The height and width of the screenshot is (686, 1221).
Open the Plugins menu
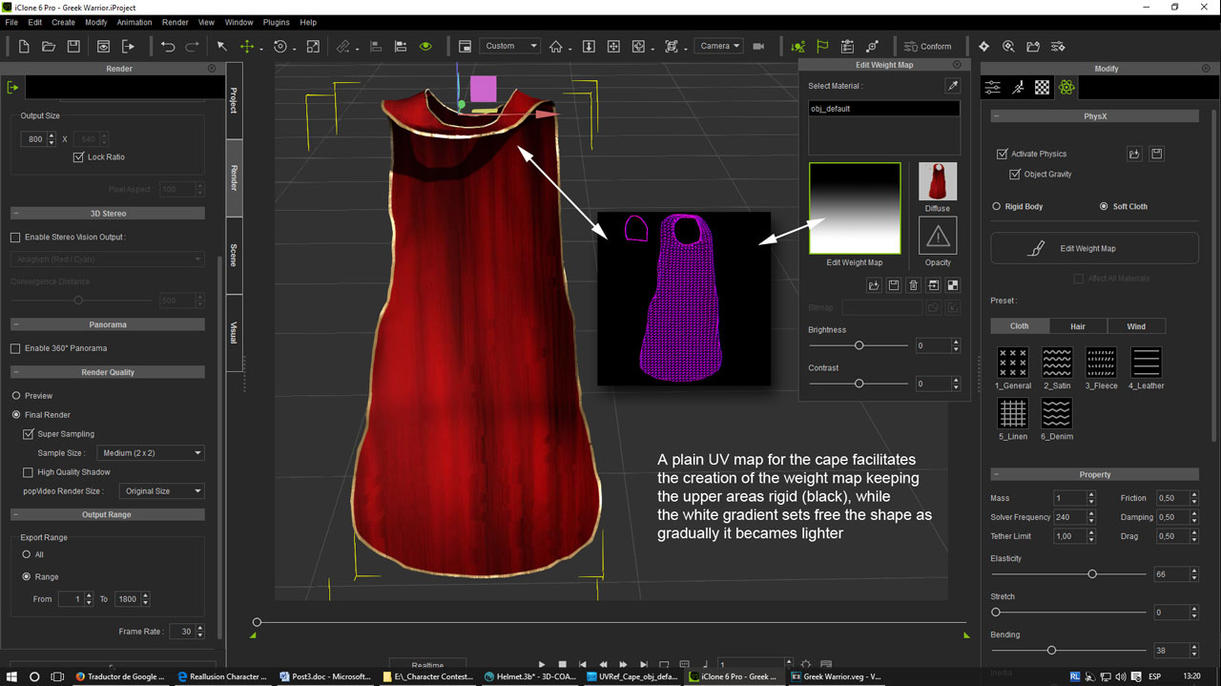point(277,22)
